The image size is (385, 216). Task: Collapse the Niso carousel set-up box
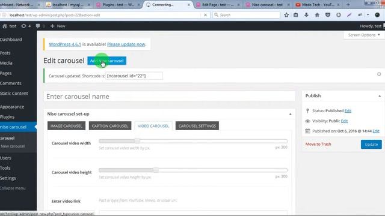[290, 114]
